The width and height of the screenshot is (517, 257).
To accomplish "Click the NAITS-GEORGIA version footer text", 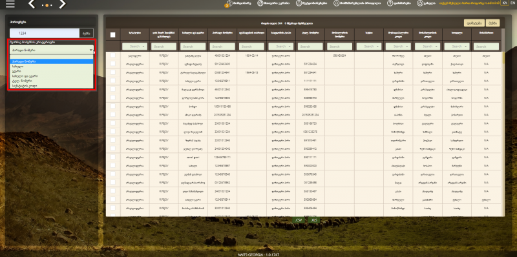I will pyautogui.click(x=258, y=254).
